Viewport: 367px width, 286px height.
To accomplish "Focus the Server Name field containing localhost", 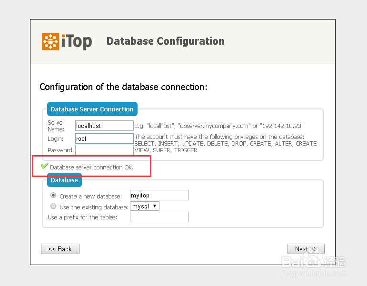I will [x=104, y=126].
